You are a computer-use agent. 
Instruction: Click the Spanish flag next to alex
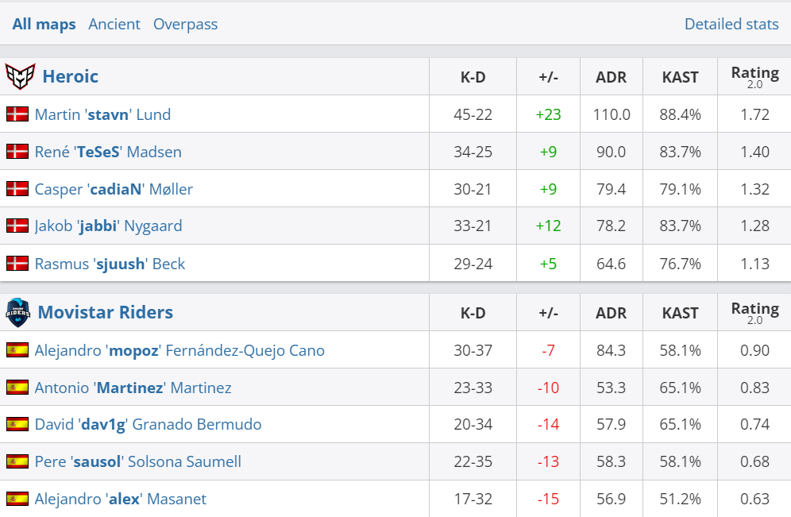(x=17, y=499)
